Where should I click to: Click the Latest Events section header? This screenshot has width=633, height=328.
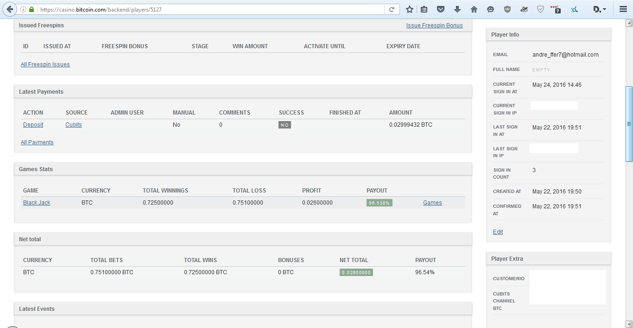pos(243,309)
